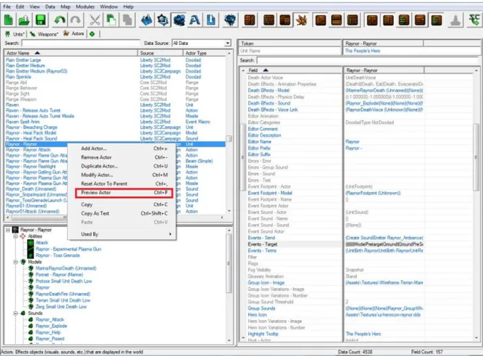The width and height of the screenshot is (483, 356).
Task: Click the green add-tab plus icon
Action: click(92, 34)
